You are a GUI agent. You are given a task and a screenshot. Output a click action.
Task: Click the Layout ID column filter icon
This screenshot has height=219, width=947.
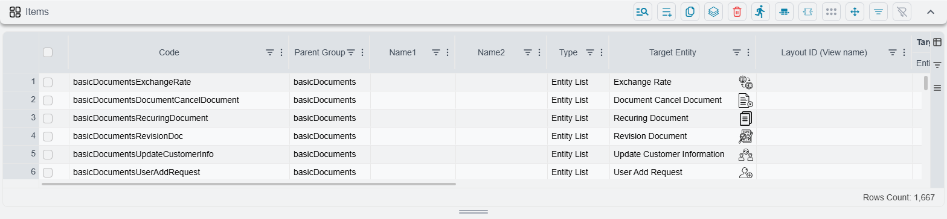pyautogui.click(x=893, y=53)
